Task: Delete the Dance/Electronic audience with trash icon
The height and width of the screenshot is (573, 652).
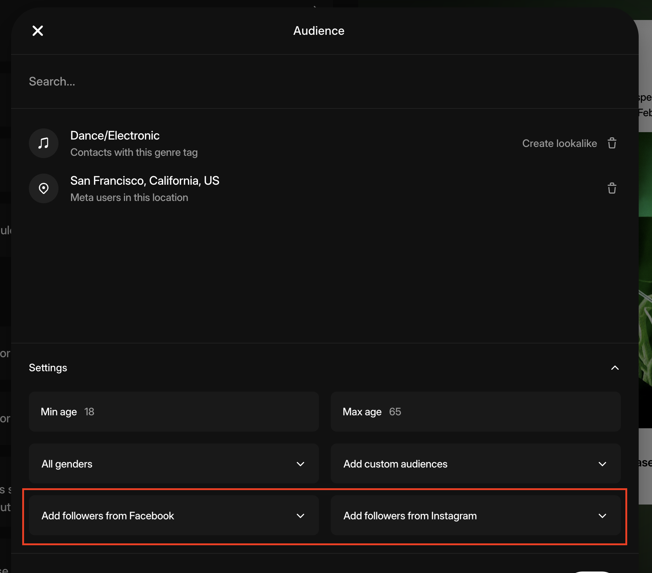Action: (612, 143)
